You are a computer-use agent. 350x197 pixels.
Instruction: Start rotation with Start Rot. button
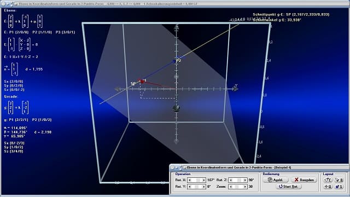click(288, 186)
